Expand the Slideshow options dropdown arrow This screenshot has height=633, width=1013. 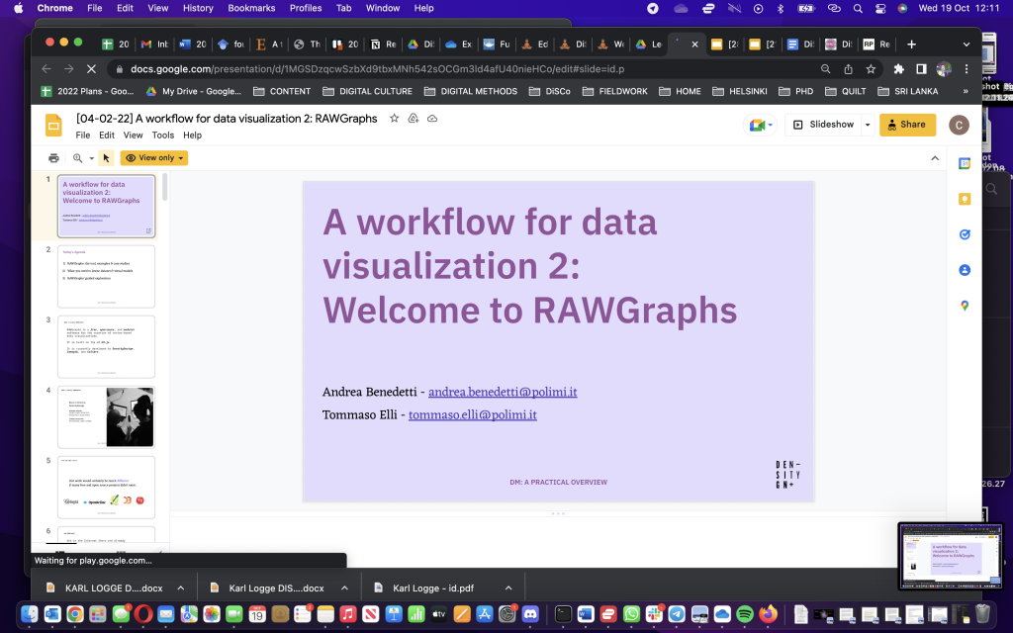(868, 125)
